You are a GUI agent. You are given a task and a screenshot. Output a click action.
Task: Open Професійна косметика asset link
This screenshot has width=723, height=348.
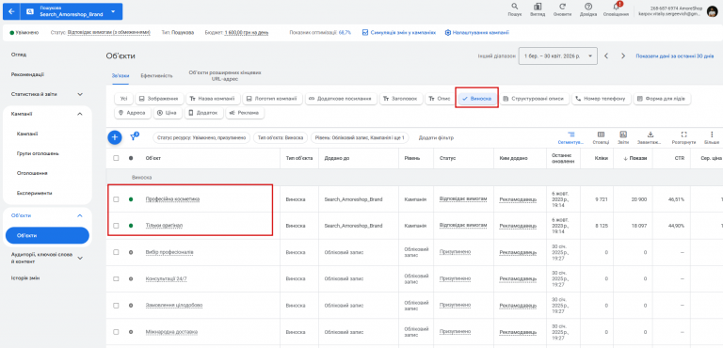(x=172, y=199)
